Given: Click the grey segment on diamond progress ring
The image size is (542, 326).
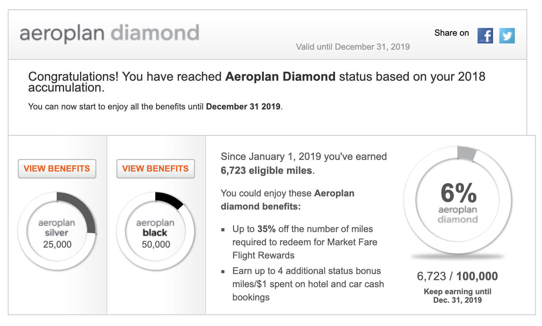Looking at the screenshot, I should 467,153.
